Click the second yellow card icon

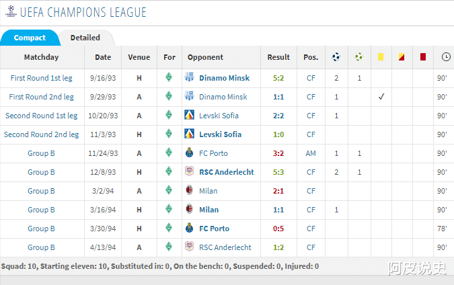click(x=402, y=57)
